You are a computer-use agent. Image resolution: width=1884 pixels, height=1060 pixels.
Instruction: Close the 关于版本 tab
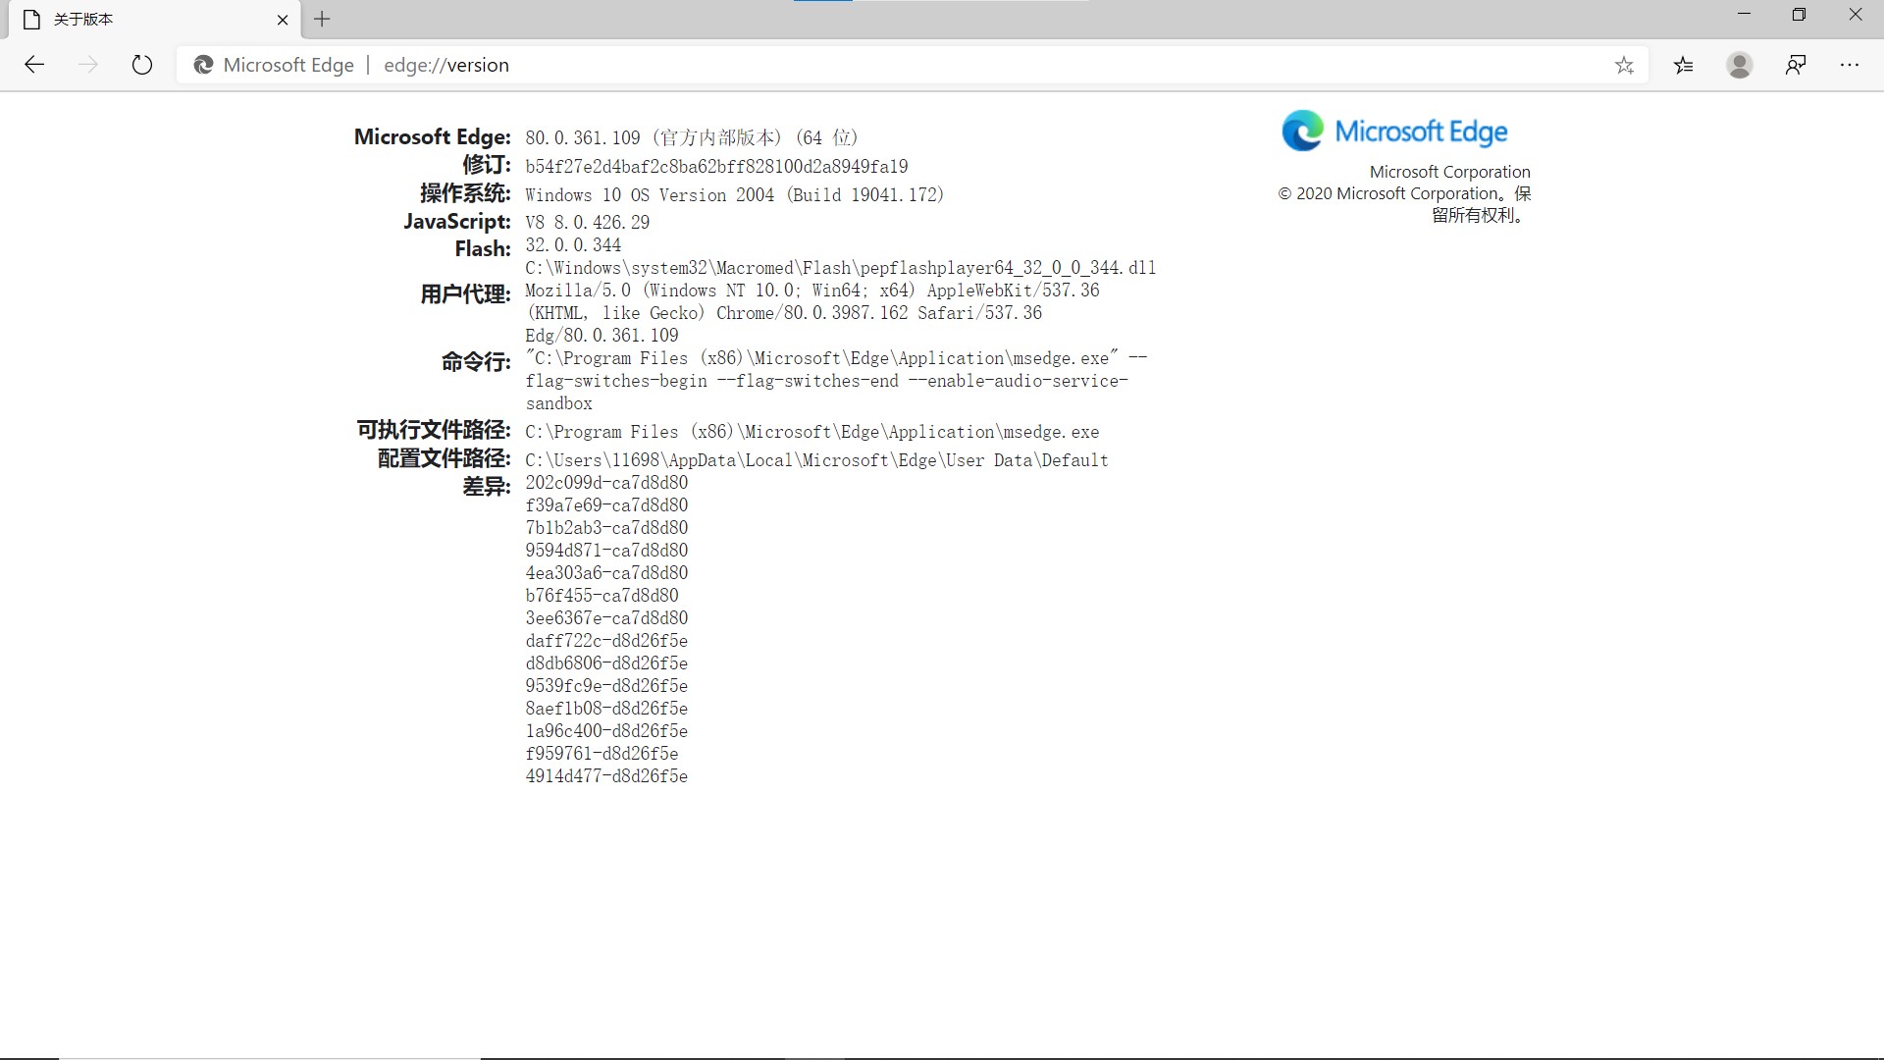coord(283,19)
